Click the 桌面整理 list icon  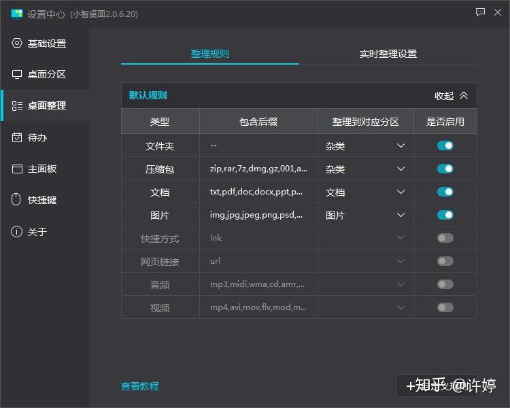click(17, 106)
